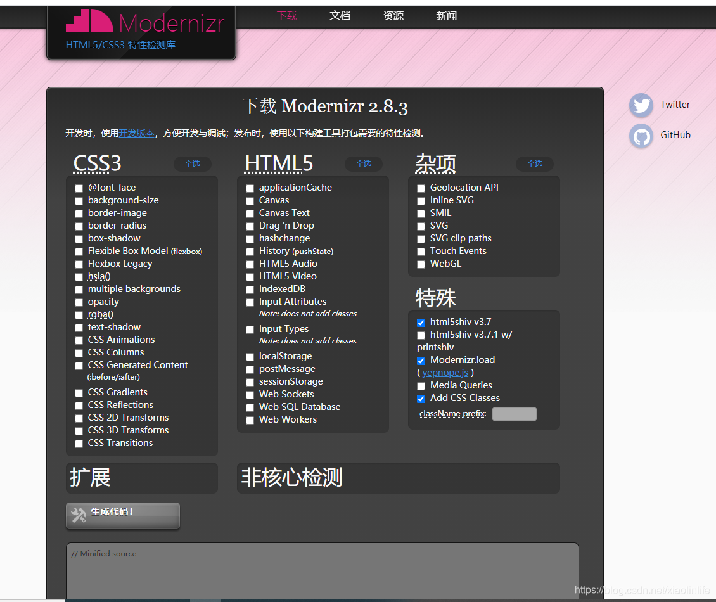Open the 资源 nav tab
Viewport: 716px width, 602px height.
pyautogui.click(x=393, y=16)
